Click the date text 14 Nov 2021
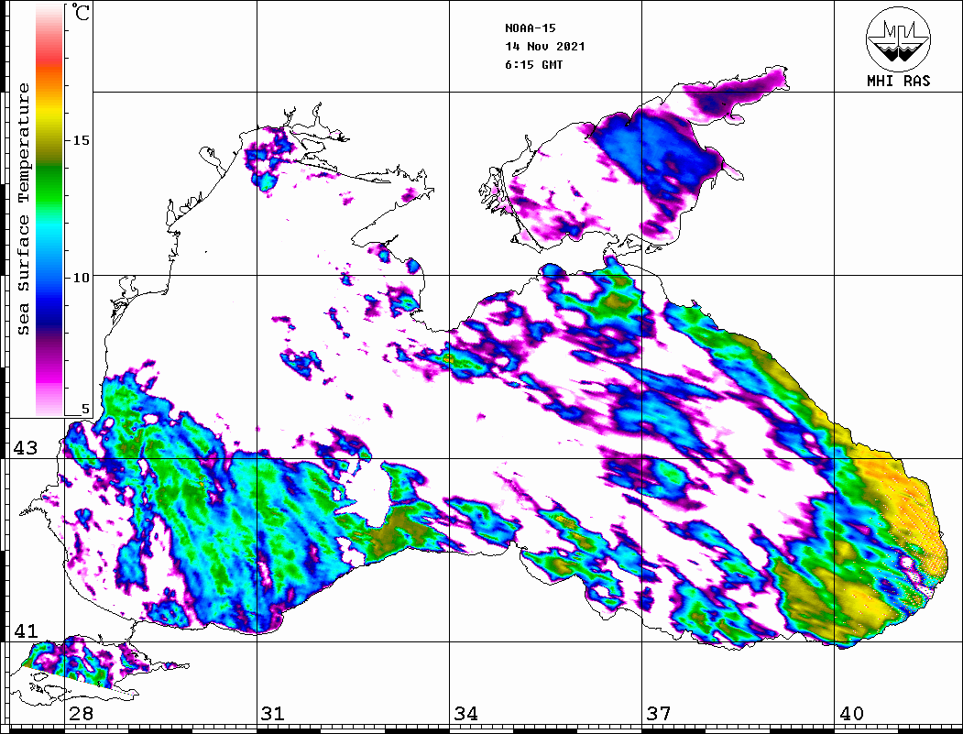The image size is (963, 734). [x=545, y=47]
